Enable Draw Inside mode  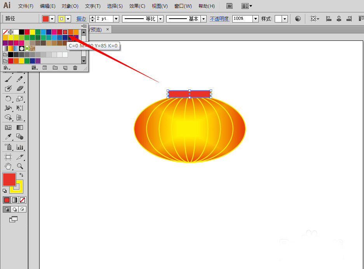tap(22, 209)
